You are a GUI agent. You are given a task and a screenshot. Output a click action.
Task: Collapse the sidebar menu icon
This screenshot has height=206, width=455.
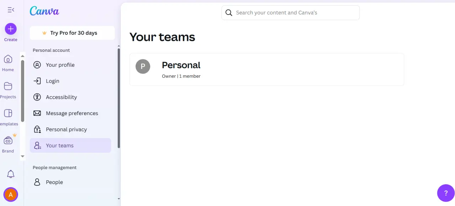tap(11, 10)
